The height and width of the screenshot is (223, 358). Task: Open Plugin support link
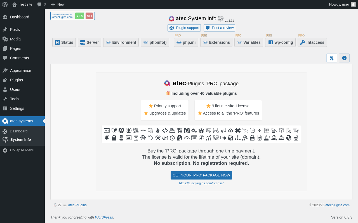click(x=184, y=28)
